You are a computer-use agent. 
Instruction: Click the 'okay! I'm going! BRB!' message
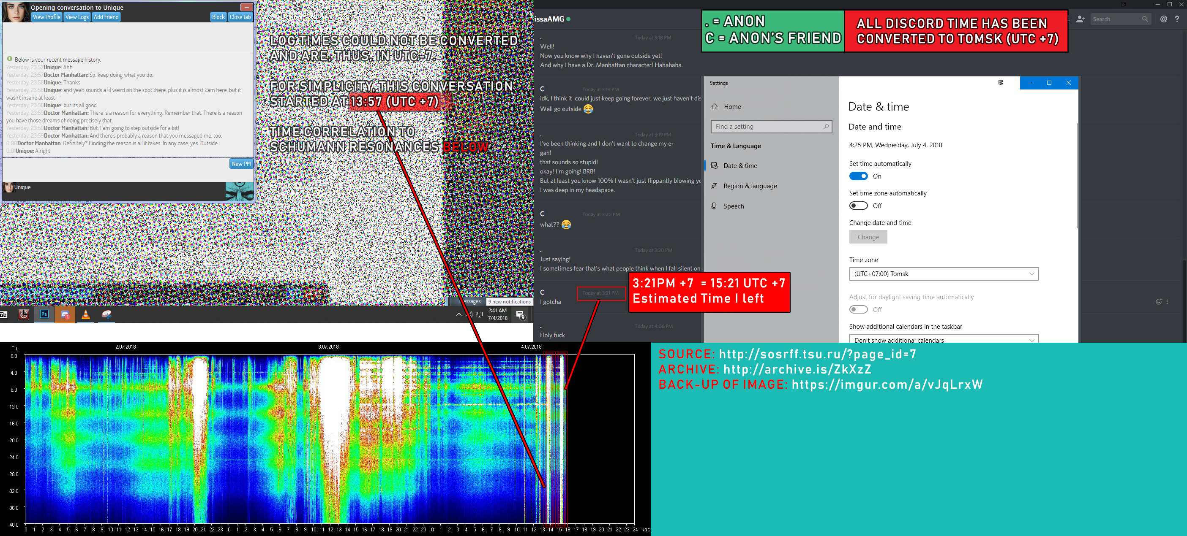(567, 171)
